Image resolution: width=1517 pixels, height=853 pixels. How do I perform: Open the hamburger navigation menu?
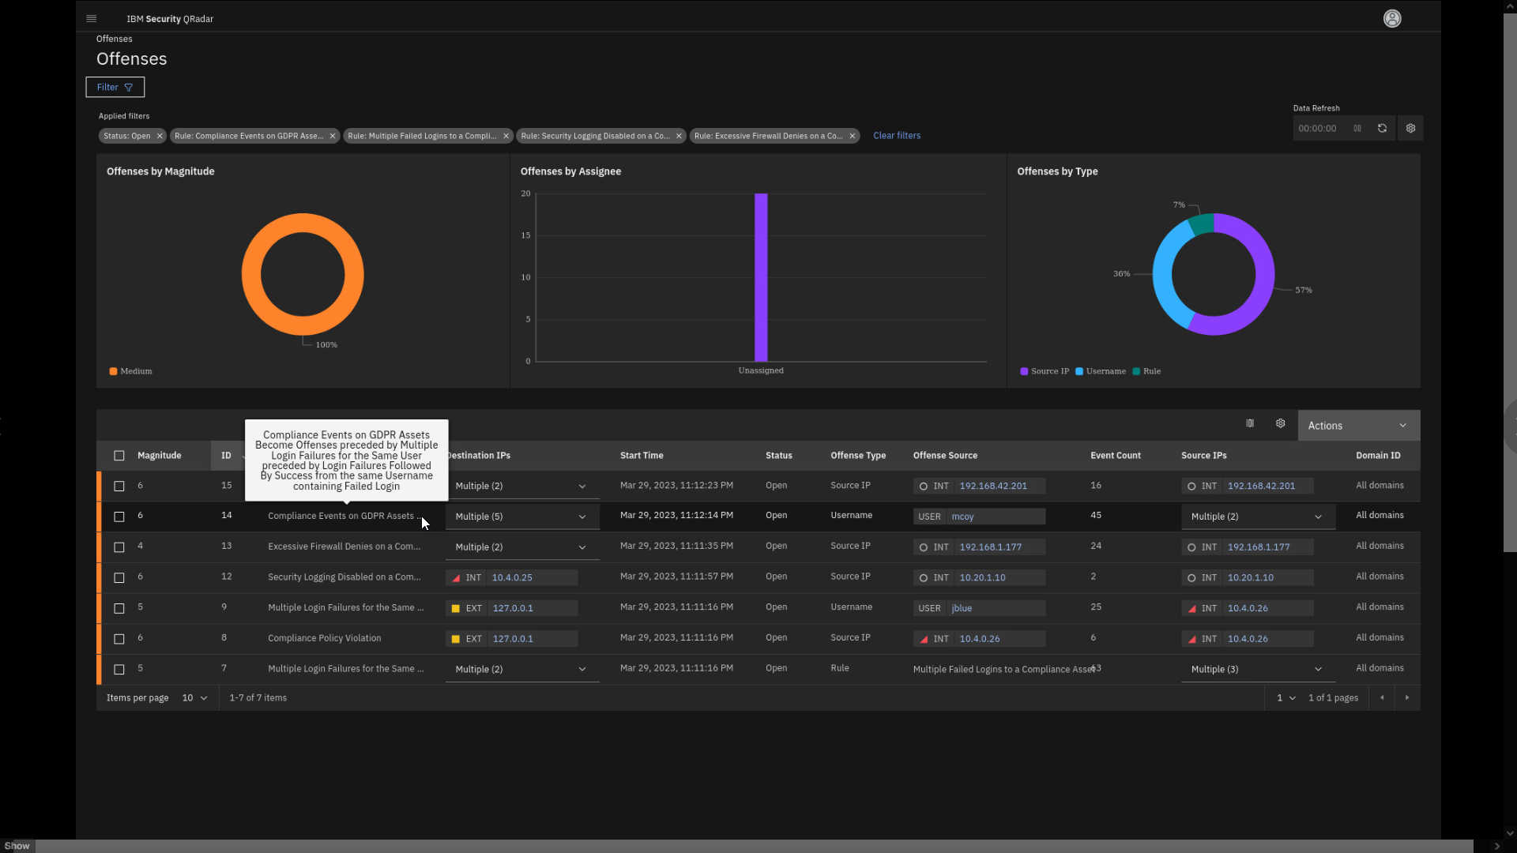(x=91, y=18)
